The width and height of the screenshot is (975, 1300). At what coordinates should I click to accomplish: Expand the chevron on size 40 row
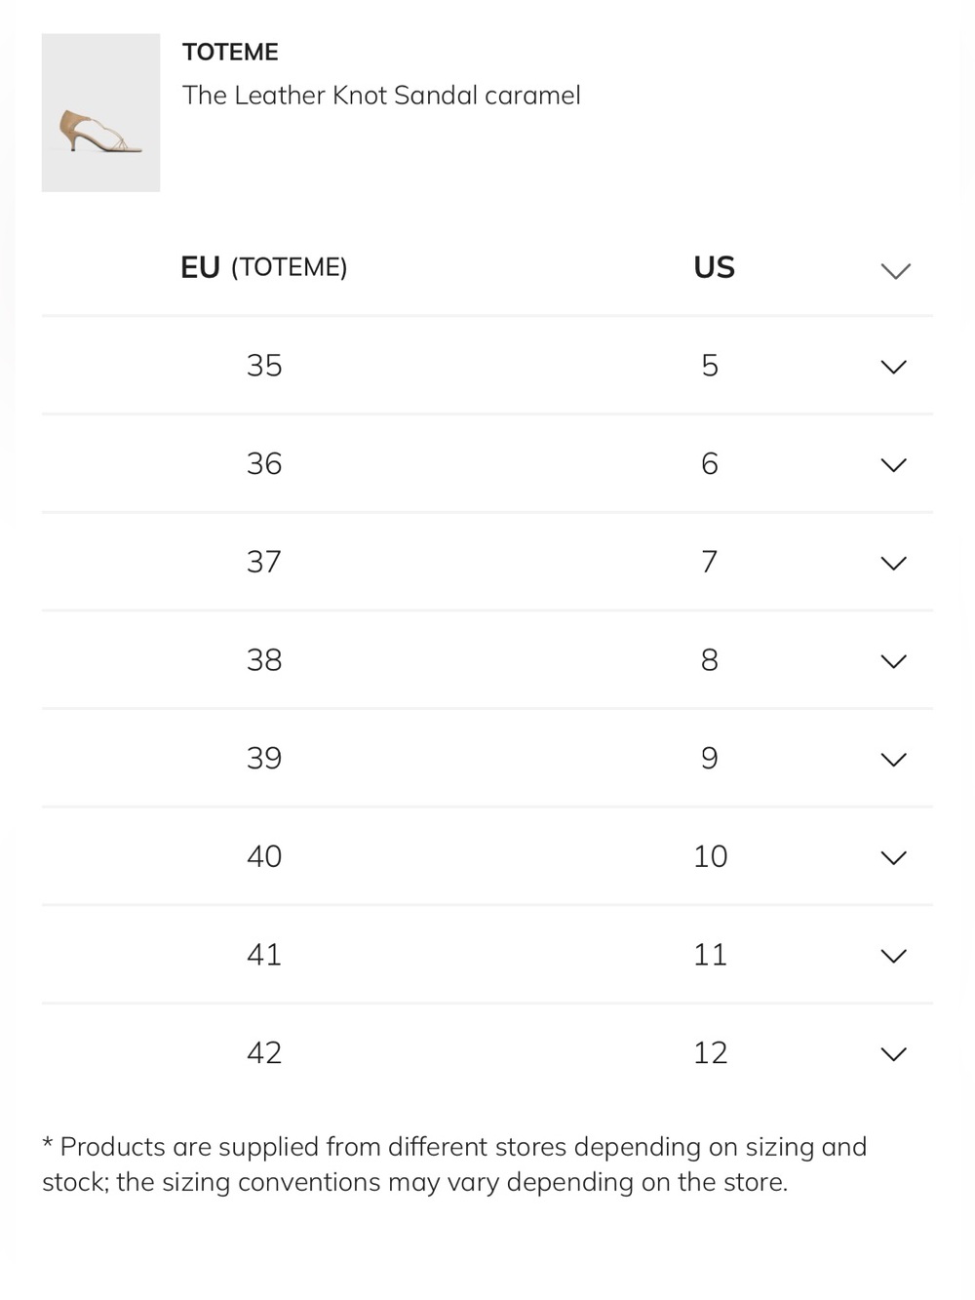(x=893, y=857)
